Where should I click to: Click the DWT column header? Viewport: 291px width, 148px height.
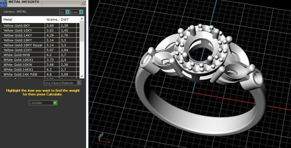coord(67,20)
